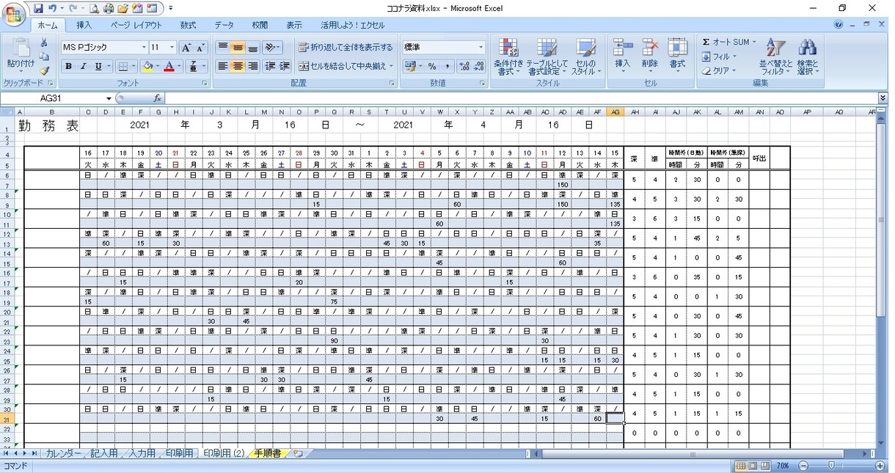
Task: Open 条件付き書式 conditional formatting
Action: coord(508,56)
